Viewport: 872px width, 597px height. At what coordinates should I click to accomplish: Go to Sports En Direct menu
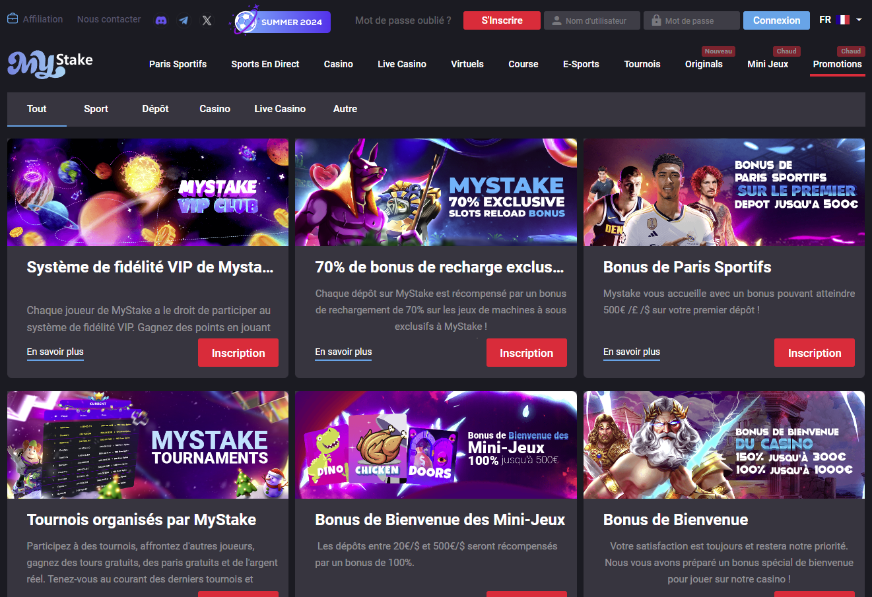pyautogui.click(x=265, y=64)
